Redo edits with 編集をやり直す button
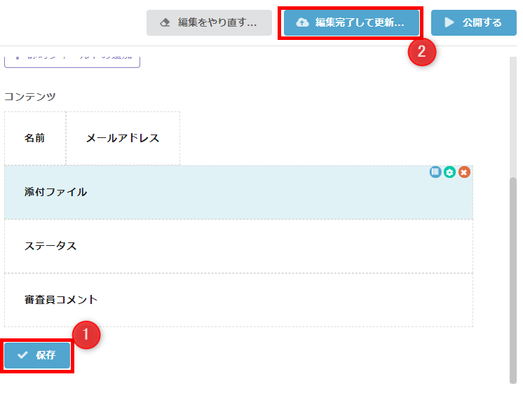The image size is (523, 393). (x=209, y=22)
